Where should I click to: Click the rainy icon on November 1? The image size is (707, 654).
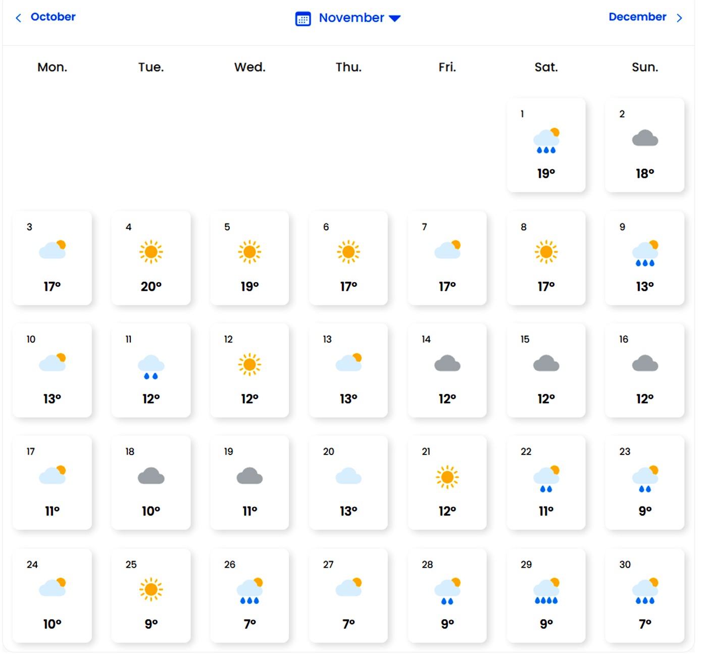546,141
